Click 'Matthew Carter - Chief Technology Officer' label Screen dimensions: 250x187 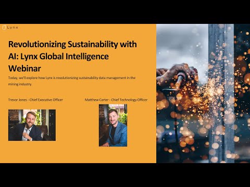point(116,100)
